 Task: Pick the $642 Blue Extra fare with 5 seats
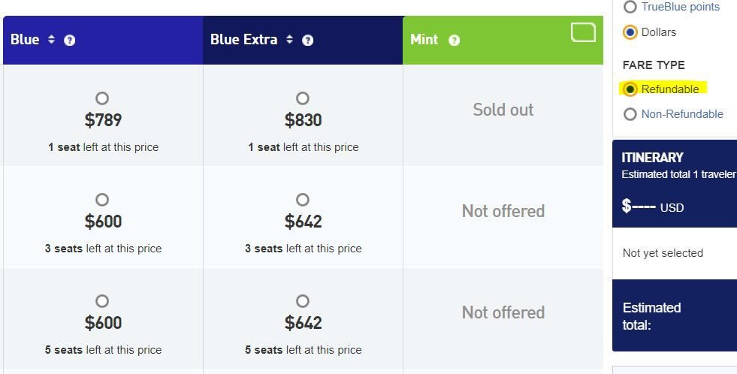point(303,301)
